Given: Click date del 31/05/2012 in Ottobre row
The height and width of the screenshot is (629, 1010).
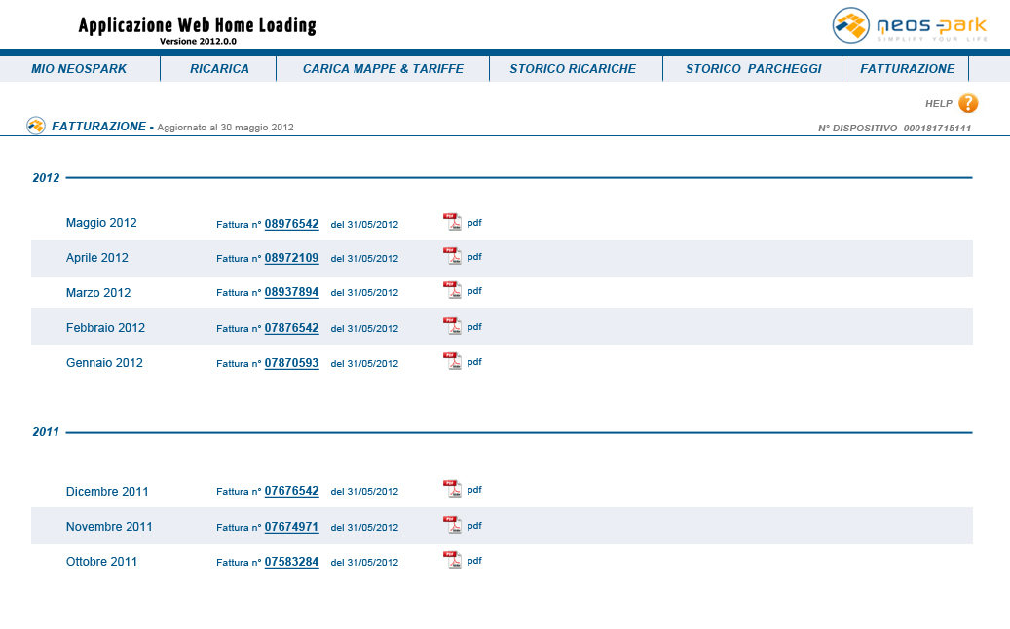Looking at the screenshot, I should [x=364, y=563].
